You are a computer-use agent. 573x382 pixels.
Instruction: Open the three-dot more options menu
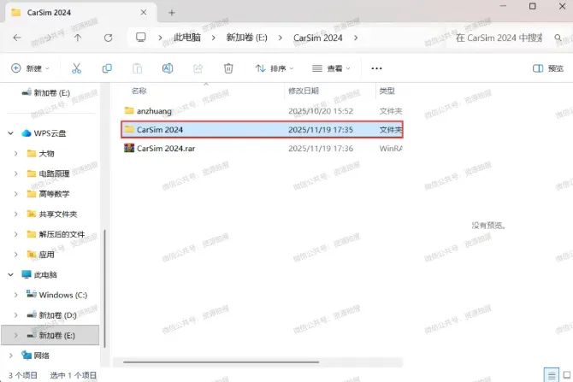pyautogui.click(x=376, y=68)
